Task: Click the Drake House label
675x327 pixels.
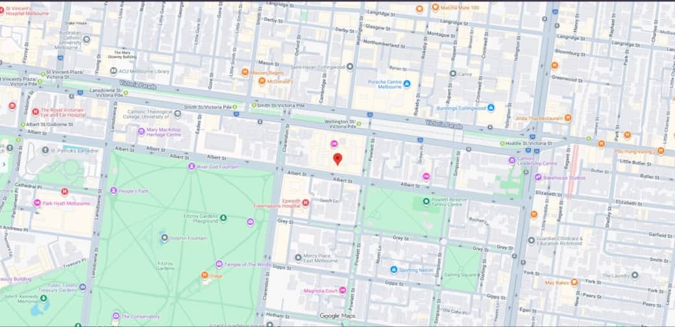Action: [77, 23]
